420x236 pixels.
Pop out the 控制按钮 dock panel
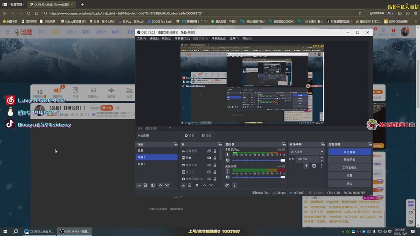(370, 144)
